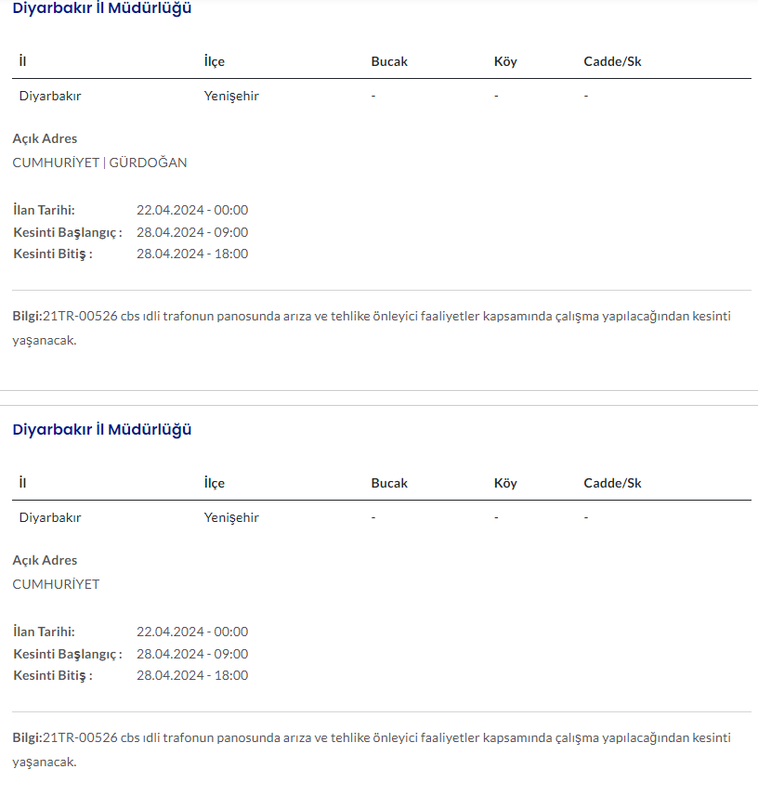Click the CUMHURİYET | GÜRDOĞAN address text
Viewport: 758px width, 795px height.
(x=99, y=163)
